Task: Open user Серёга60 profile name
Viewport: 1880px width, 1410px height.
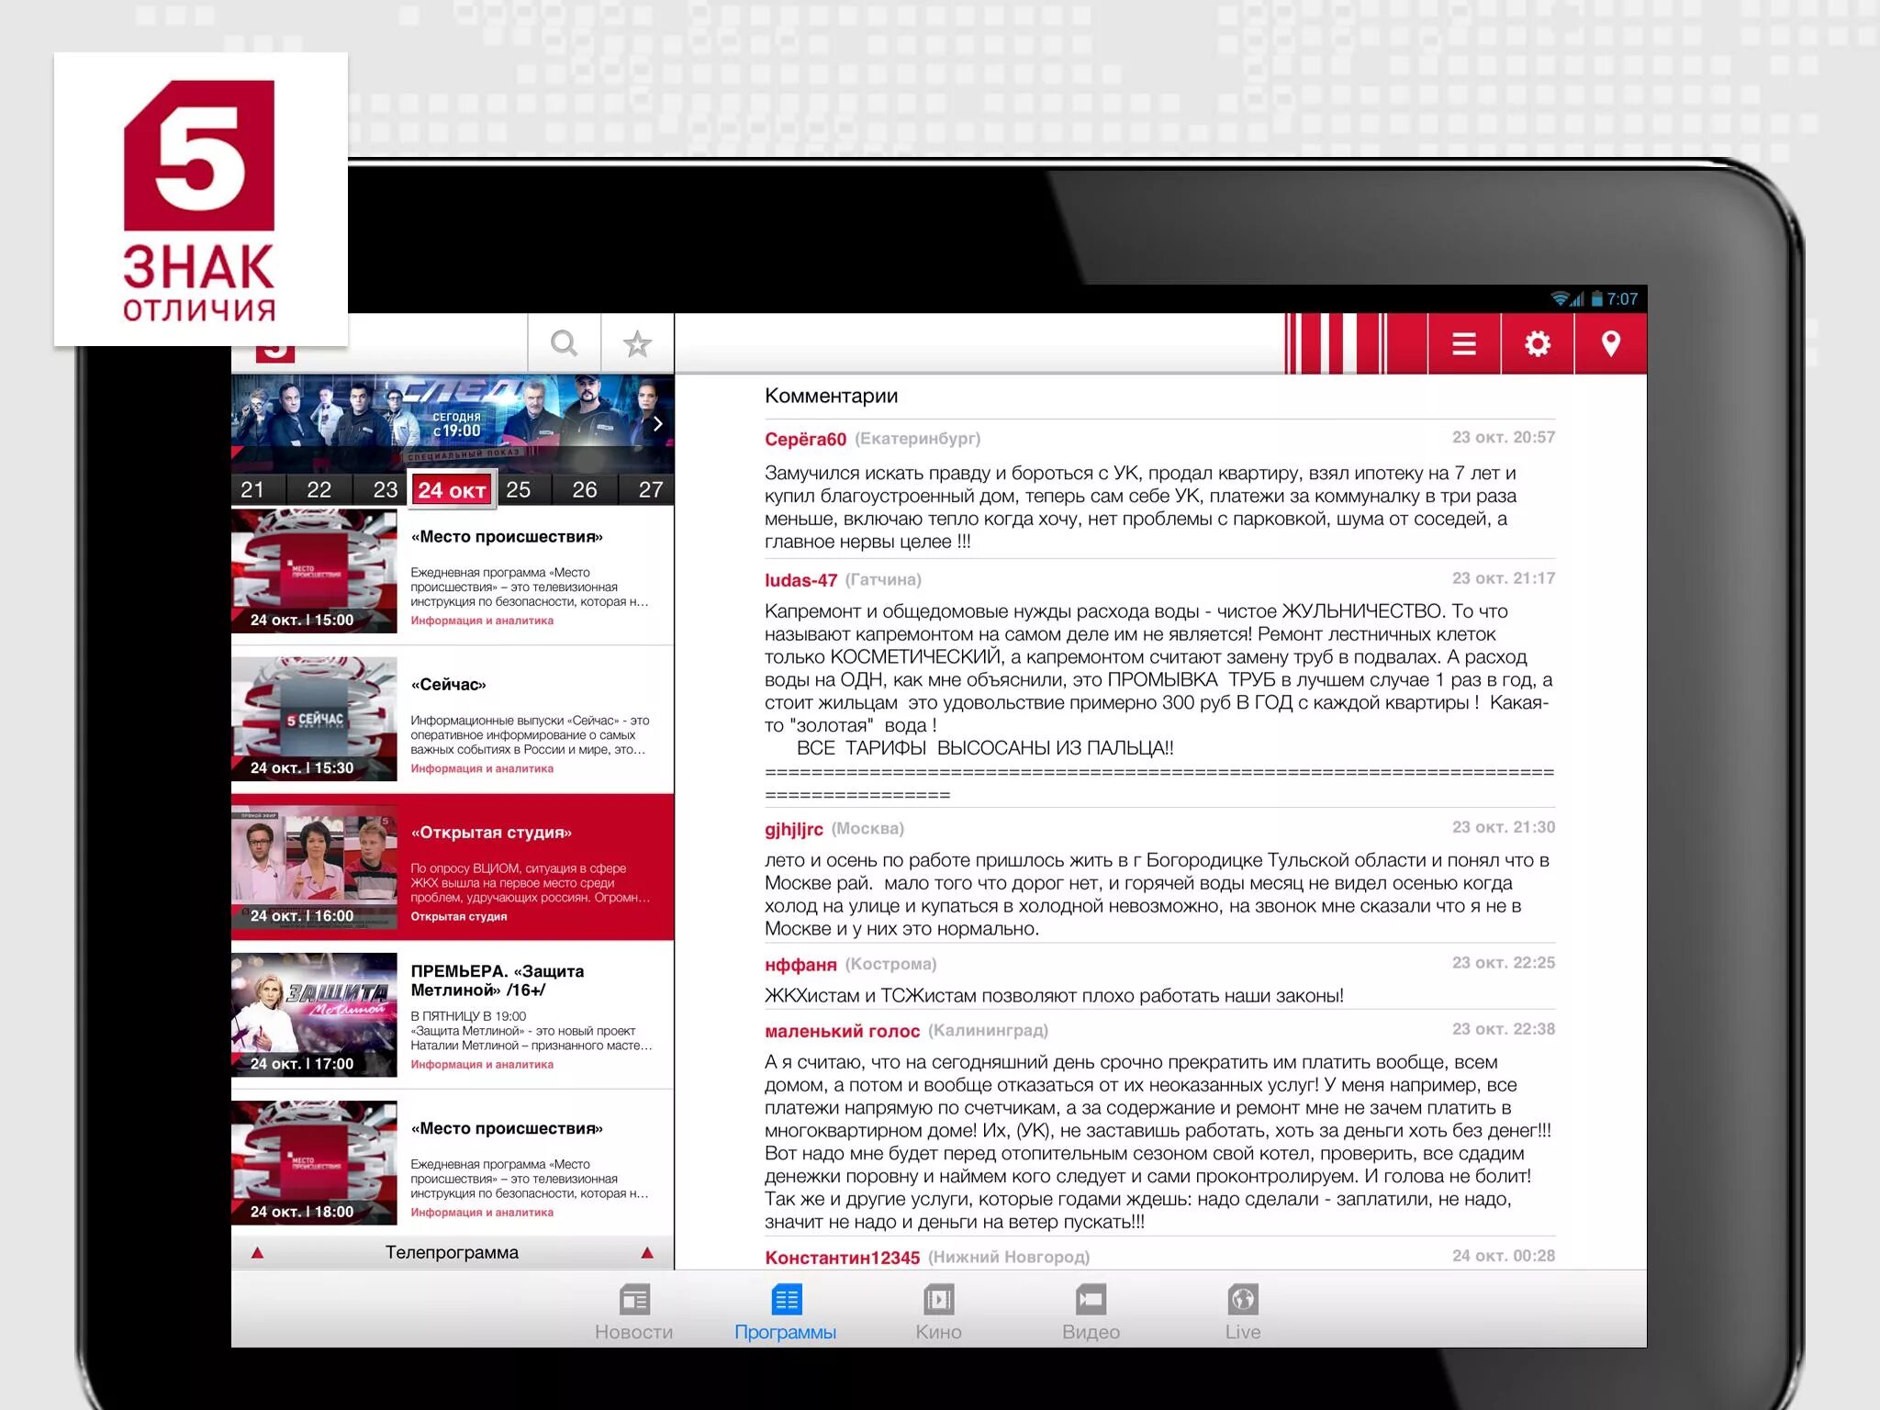Action: (x=805, y=439)
